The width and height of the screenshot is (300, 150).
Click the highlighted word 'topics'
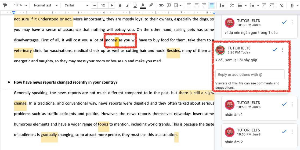pyautogui.click(x=103, y=124)
